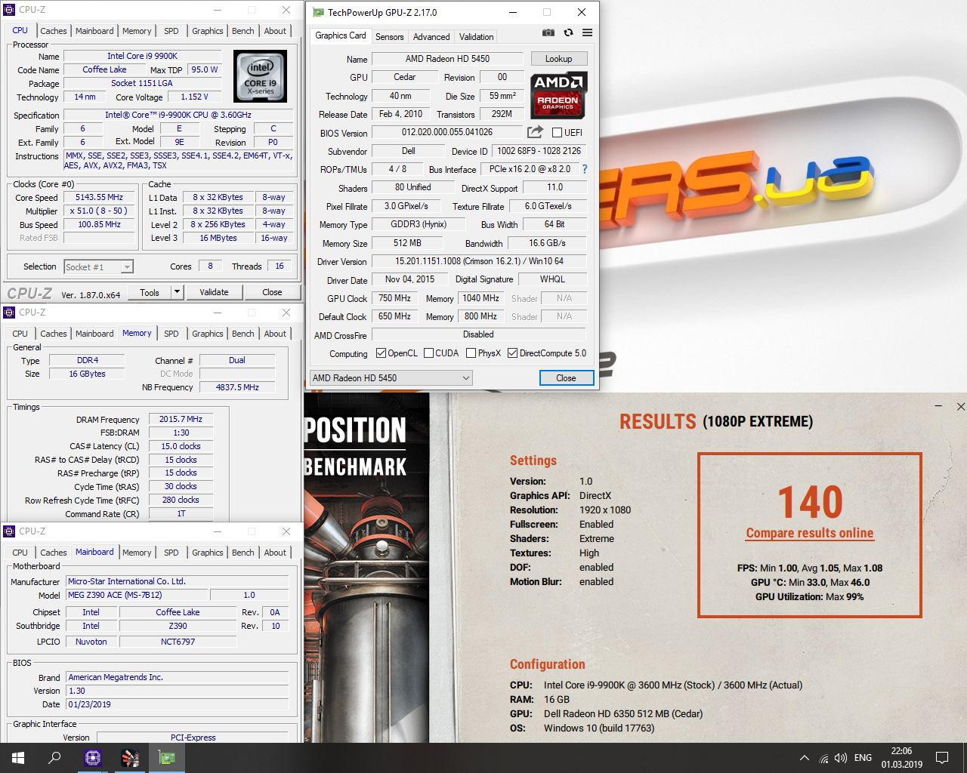Close Superposition results window
967x773 pixels.
961,406
